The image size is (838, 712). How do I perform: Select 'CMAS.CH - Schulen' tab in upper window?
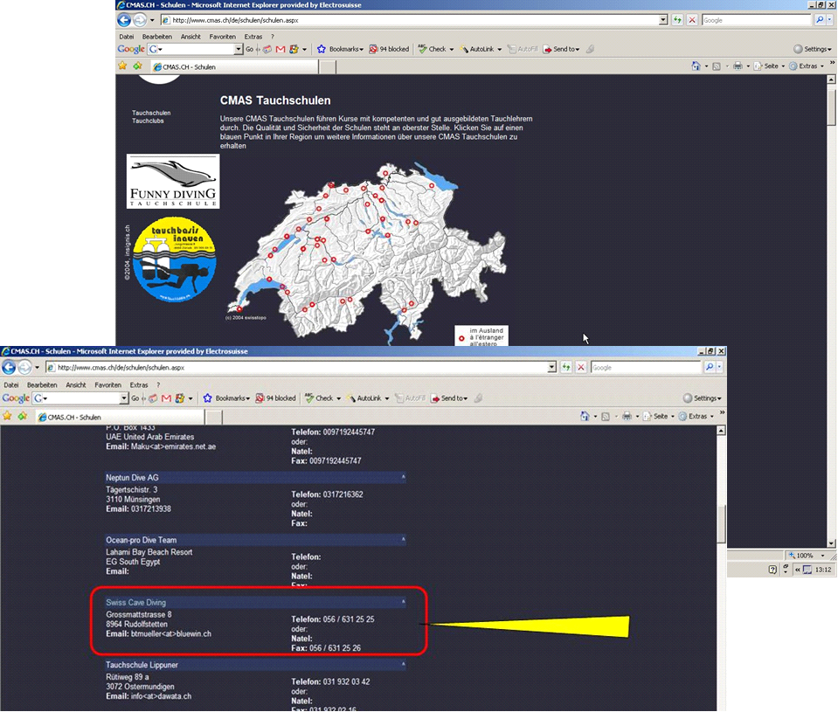click(234, 66)
